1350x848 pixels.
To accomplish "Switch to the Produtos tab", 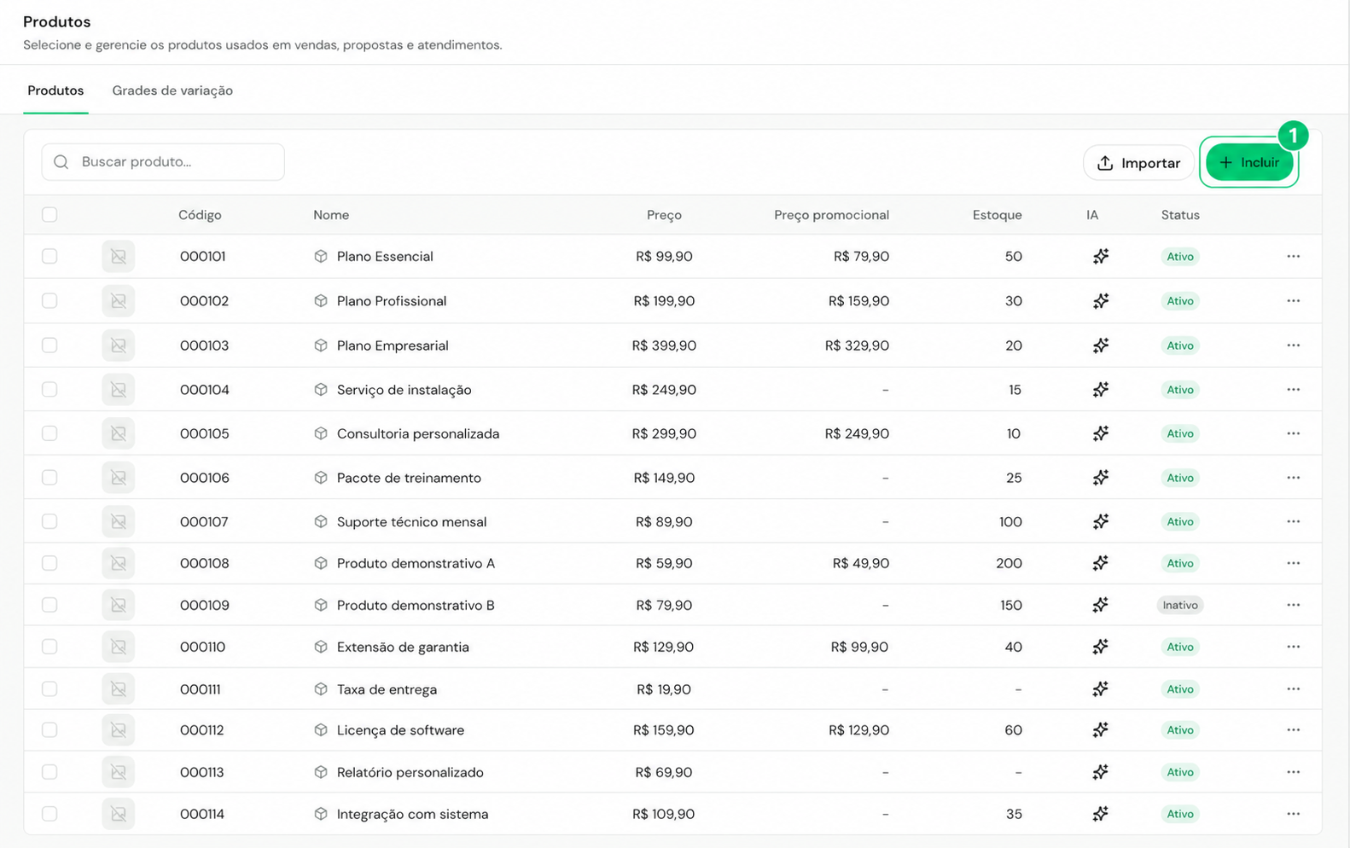I will pyautogui.click(x=55, y=90).
